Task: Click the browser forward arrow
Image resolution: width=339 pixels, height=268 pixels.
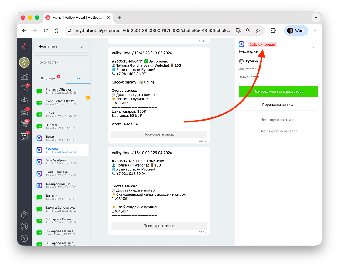Action: [35, 31]
